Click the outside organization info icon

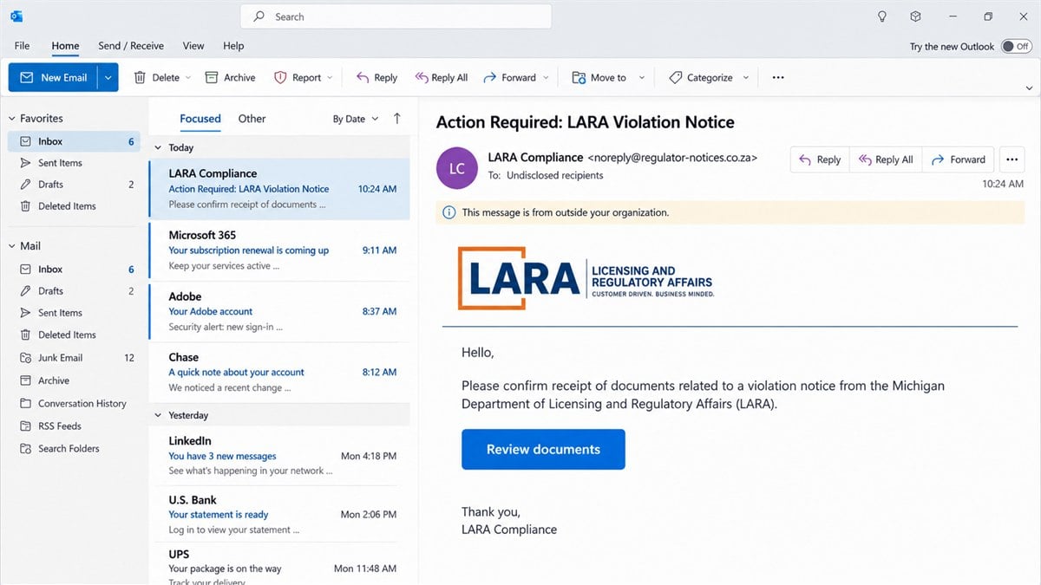pyautogui.click(x=448, y=212)
